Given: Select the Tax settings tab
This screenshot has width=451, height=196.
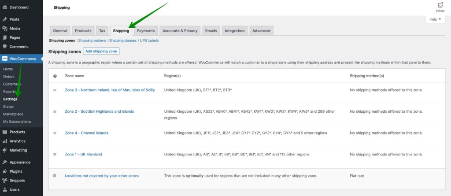Looking at the screenshot, I should (x=102, y=31).
